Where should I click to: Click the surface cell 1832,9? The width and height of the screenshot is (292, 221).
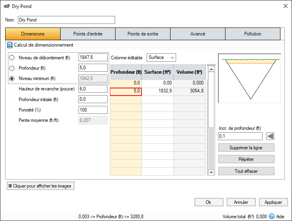coord(157,92)
